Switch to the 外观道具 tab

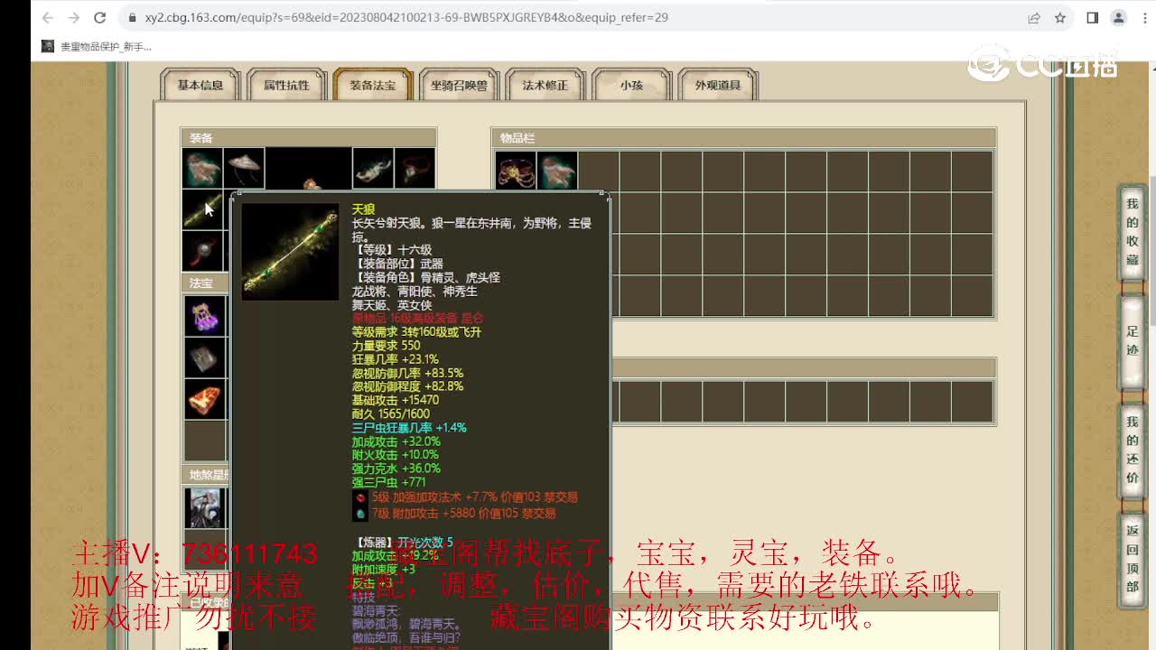click(718, 86)
